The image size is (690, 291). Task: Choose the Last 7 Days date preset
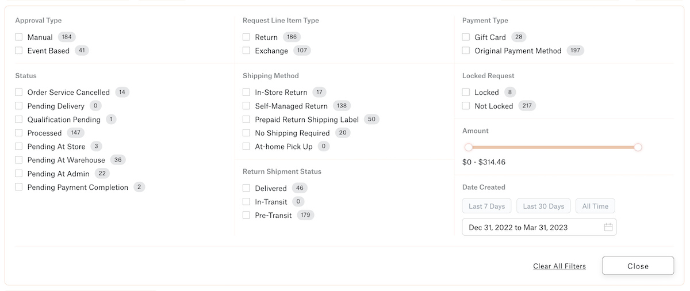tap(486, 206)
